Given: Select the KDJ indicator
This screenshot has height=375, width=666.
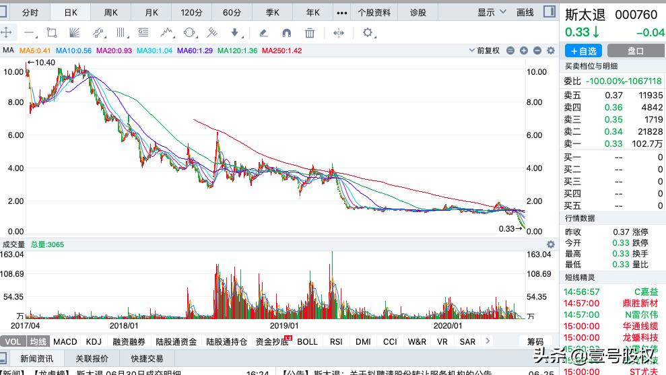Looking at the screenshot, I should coord(94,341).
